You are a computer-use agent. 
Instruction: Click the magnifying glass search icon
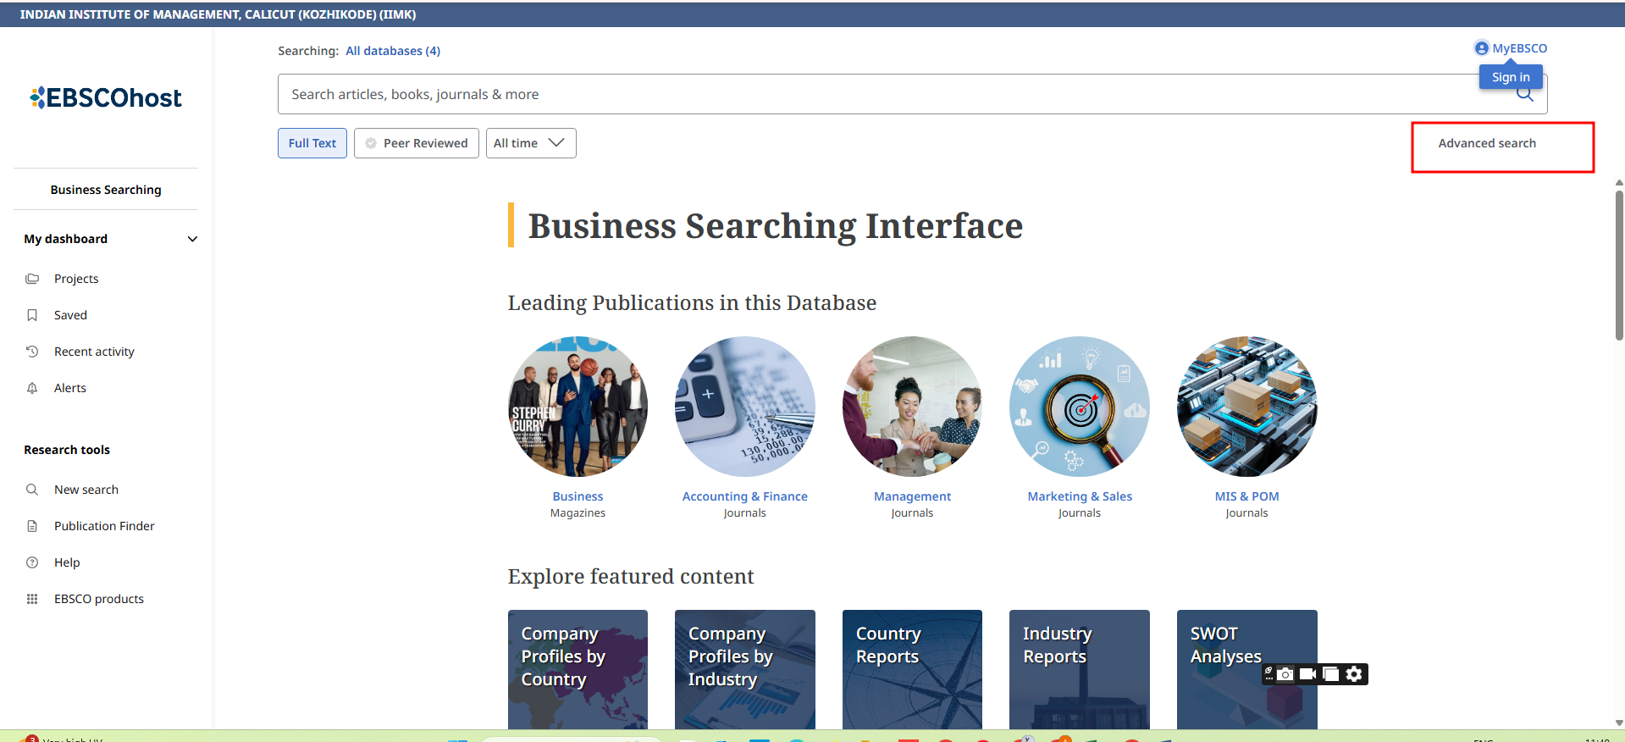coord(1525,95)
